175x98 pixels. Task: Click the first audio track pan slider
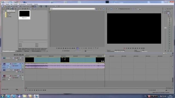(9, 68)
